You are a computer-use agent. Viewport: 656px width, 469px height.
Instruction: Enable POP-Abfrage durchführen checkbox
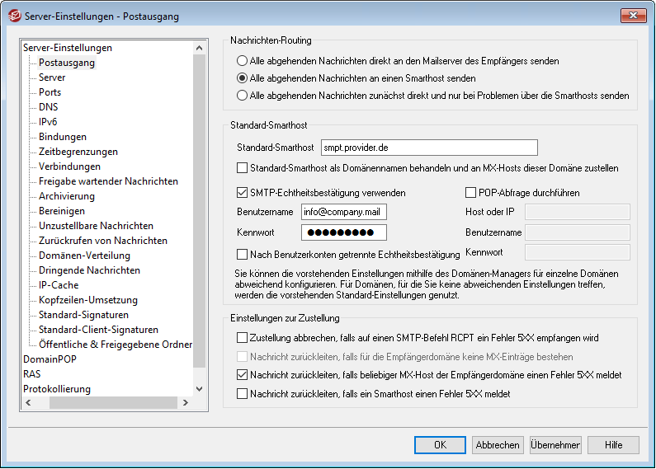(x=471, y=193)
